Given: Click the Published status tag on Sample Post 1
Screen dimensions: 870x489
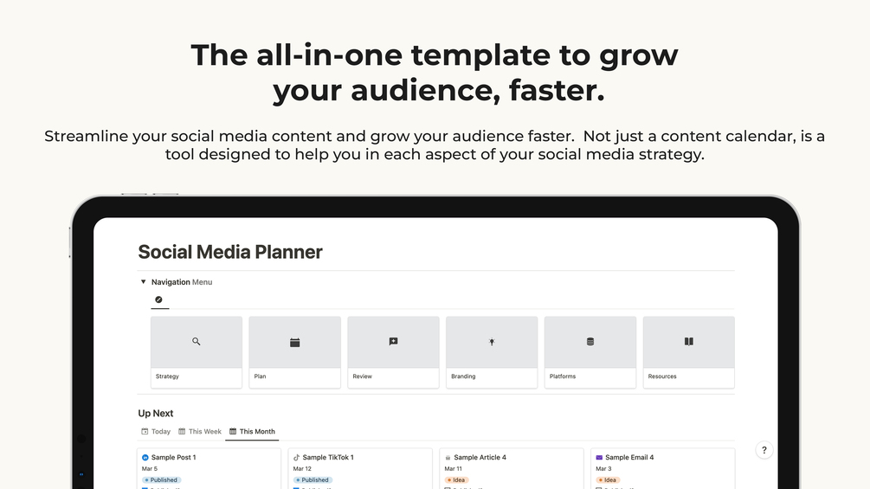Looking at the screenshot, I should coord(162,479).
